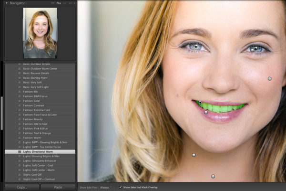Viewport: 286px width, 191px height.
Task: Apply preset Slight: Cool Off
Action: (x=40, y=175)
